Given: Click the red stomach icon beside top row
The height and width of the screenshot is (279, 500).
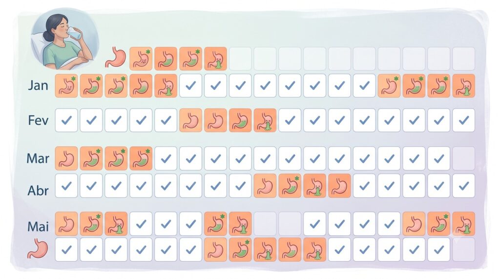Looking at the screenshot, I should (116, 57).
